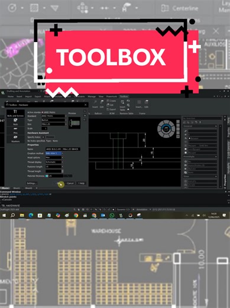Click the Thread length field
Image resolution: width=230 pixels, height=308 pixels.
[x=54, y=171]
